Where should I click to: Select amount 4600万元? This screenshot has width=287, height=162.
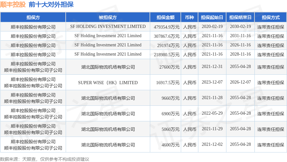[x=170, y=145]
